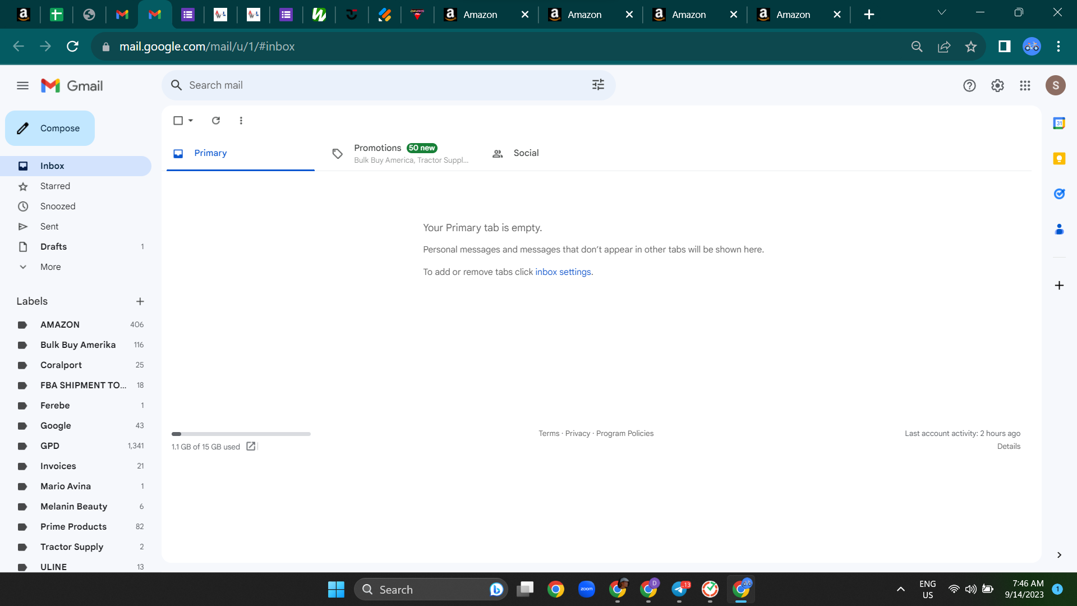Open the Mario Avina label
Screen dimensions: 1077x606
tap(76, 486)
